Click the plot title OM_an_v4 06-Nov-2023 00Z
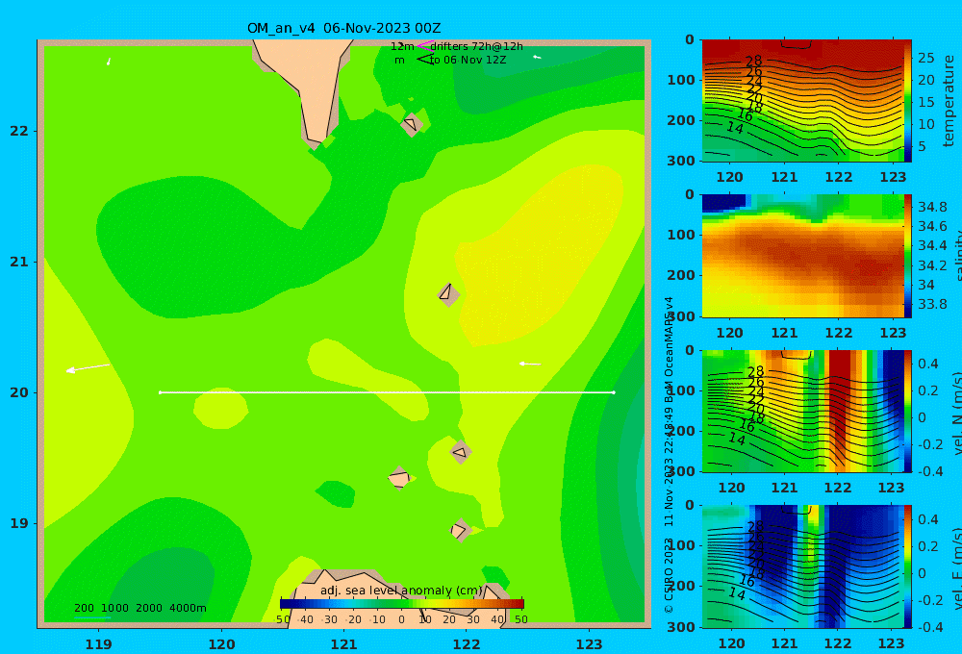 pyautogui.click(x=343, y=28)
